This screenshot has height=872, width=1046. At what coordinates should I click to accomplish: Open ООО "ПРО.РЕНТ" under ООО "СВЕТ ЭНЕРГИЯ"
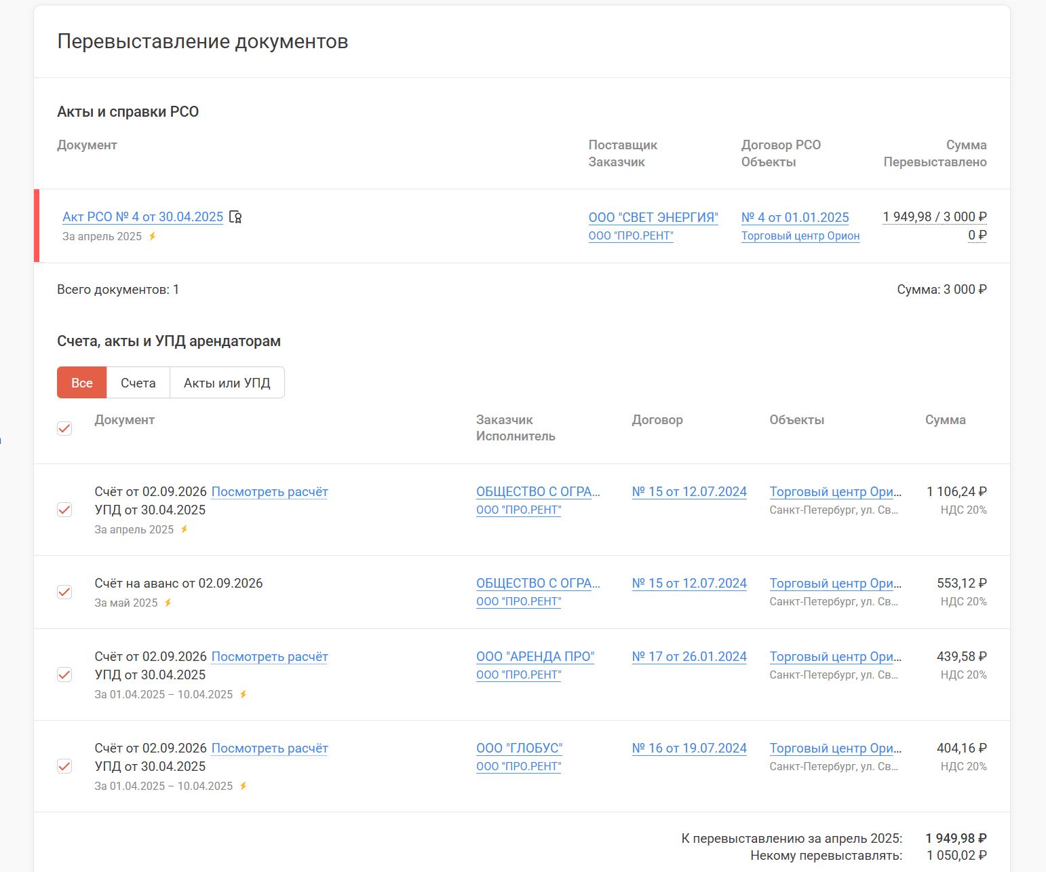click(631, 236)
